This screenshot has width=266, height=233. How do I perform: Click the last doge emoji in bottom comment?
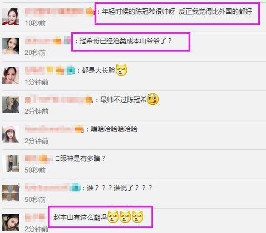tap(137, 217)
